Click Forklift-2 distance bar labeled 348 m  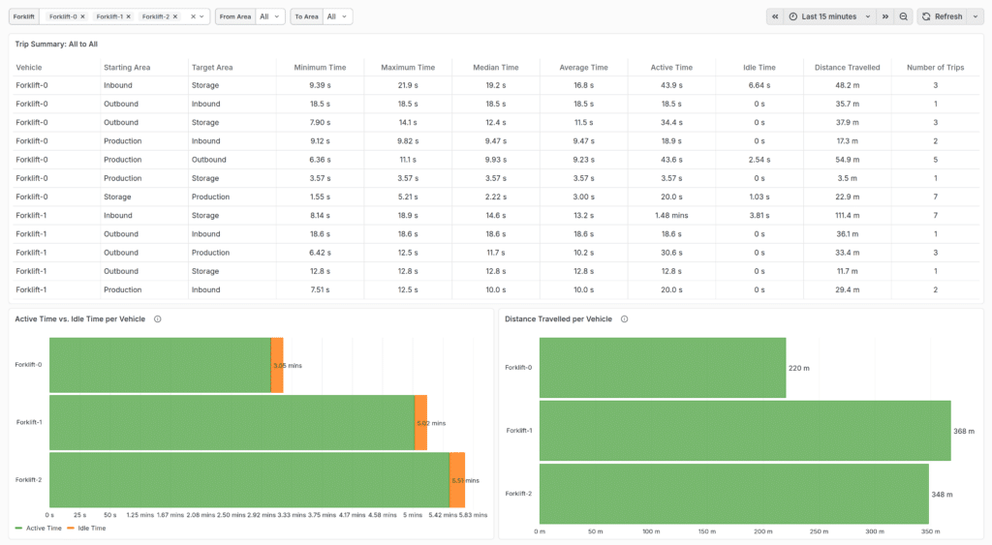point(734,494)
